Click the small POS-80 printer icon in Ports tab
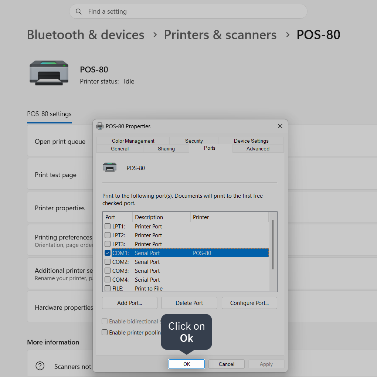 (x=110, y=167)
